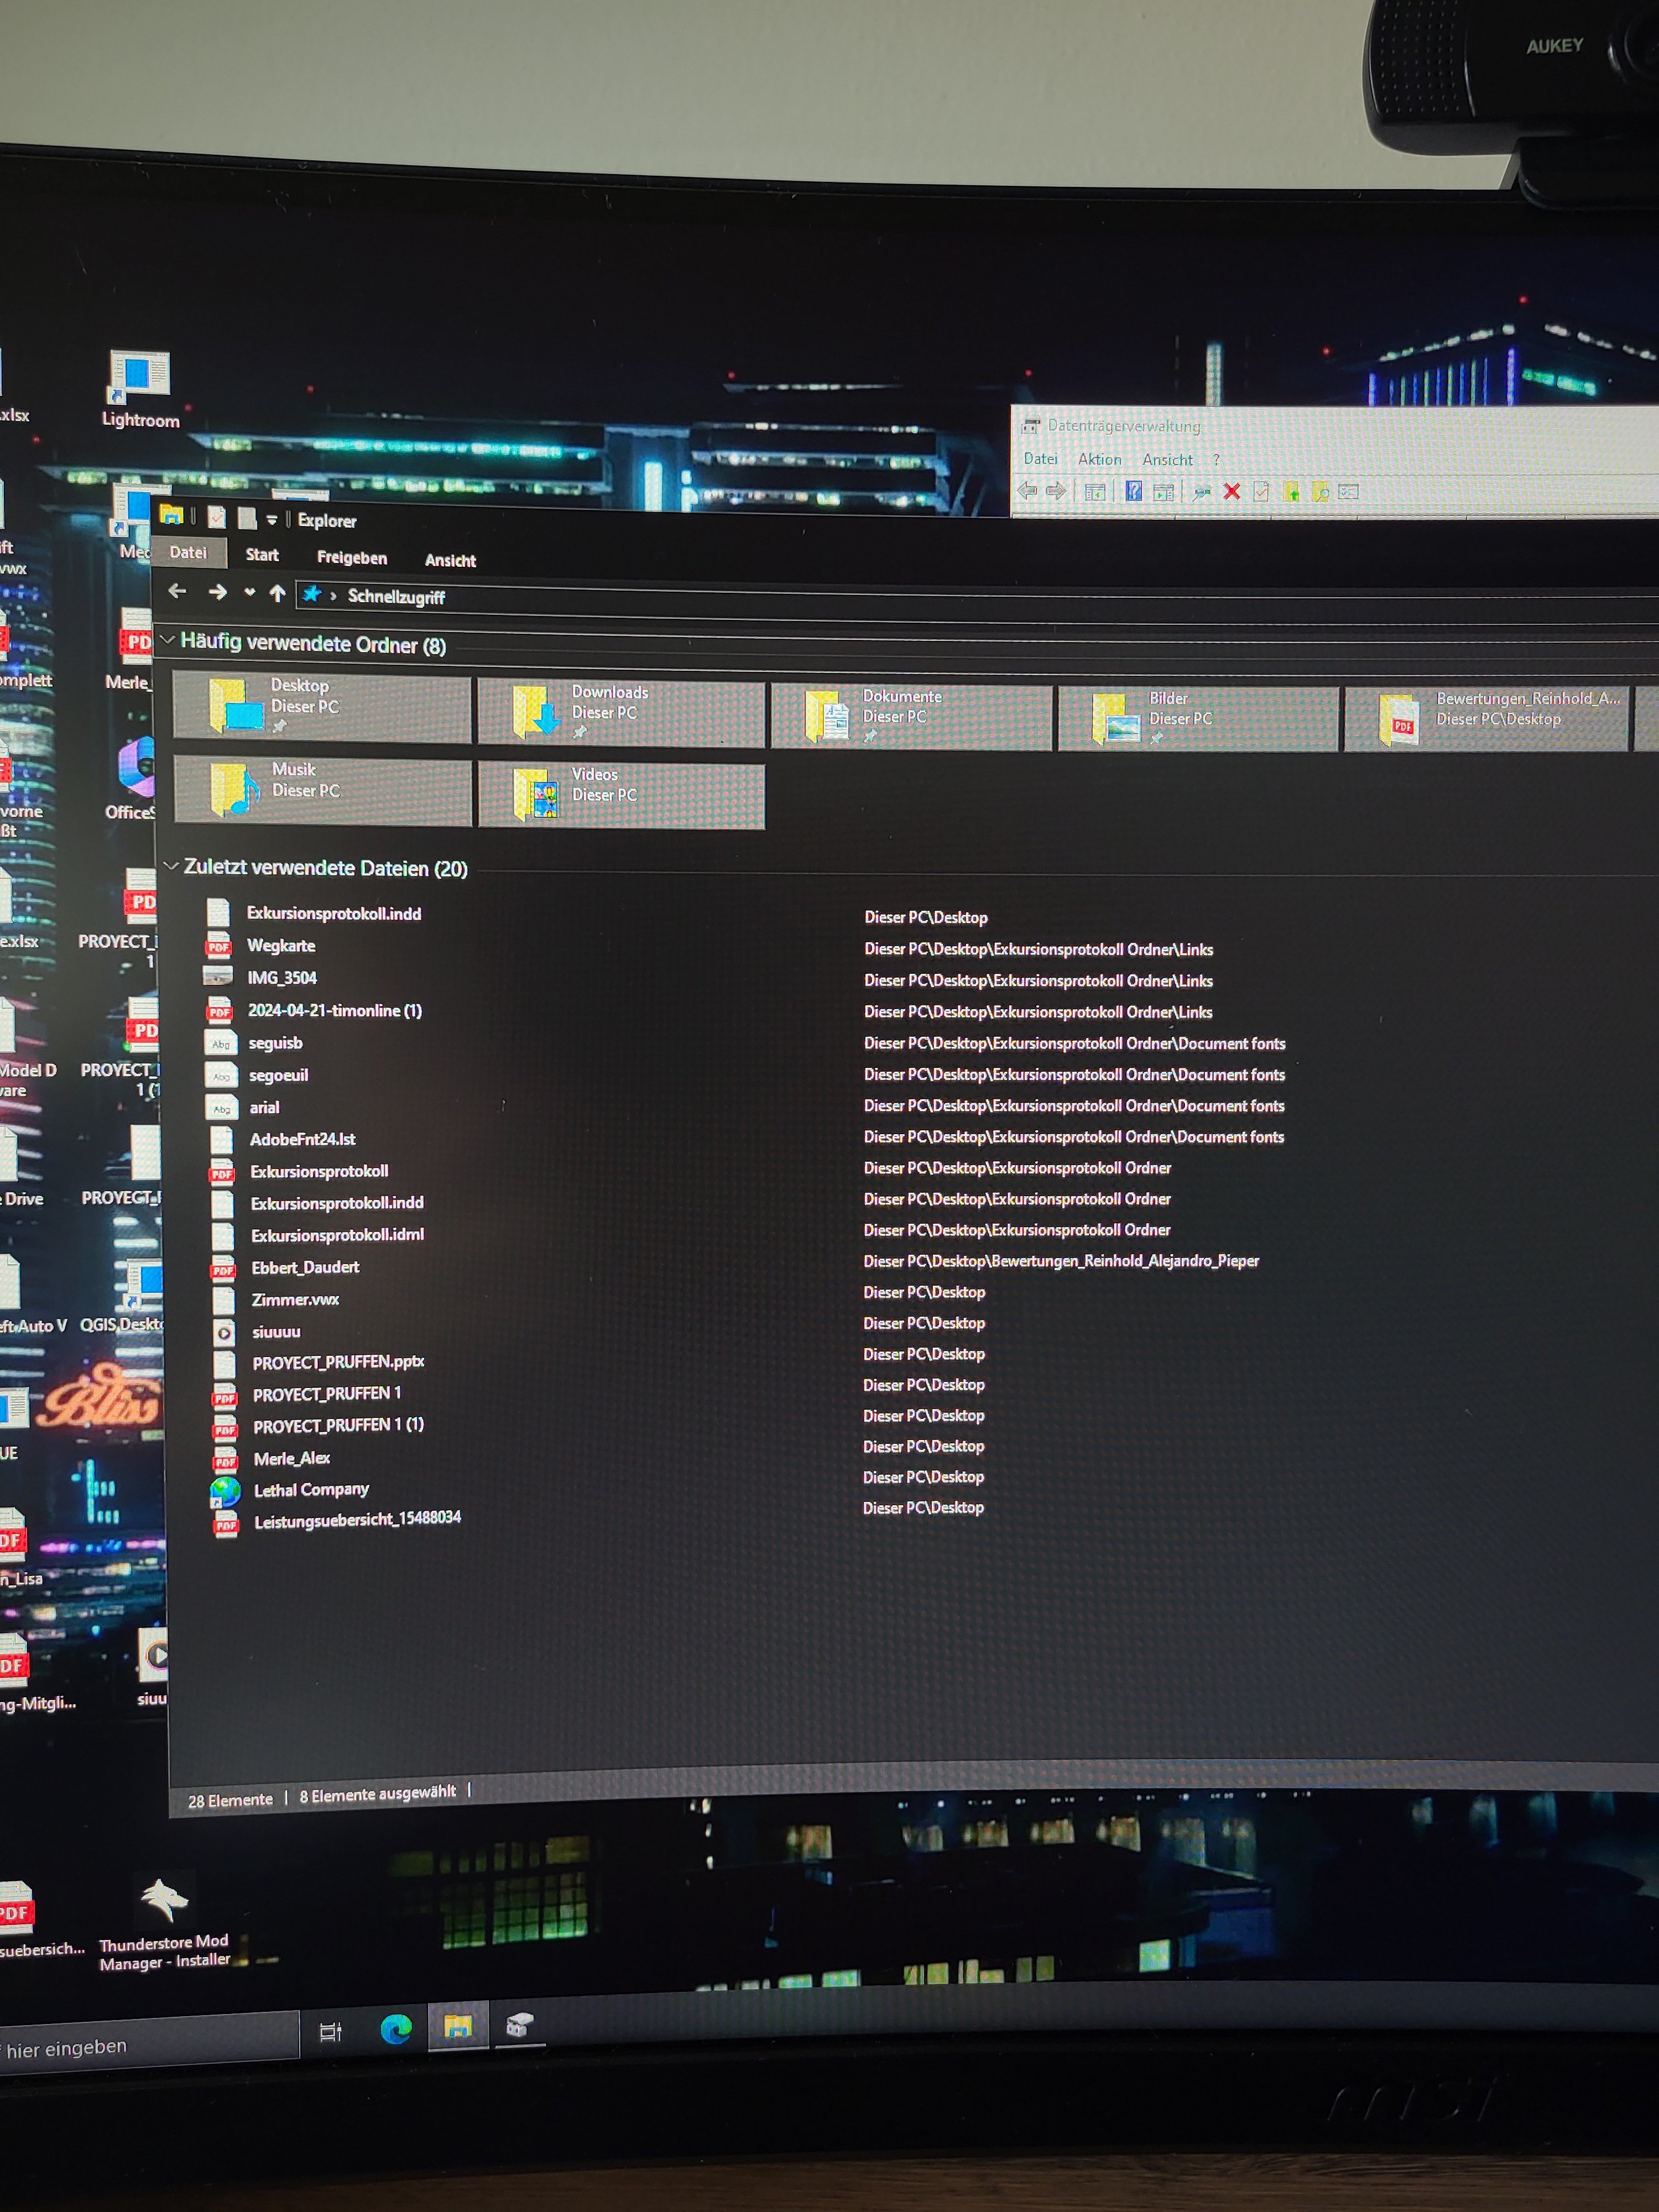Open the Freigeben ribbon tab
This screenshot has width=1659, height=2212.
pyautogui.click(x=351, y=557)
